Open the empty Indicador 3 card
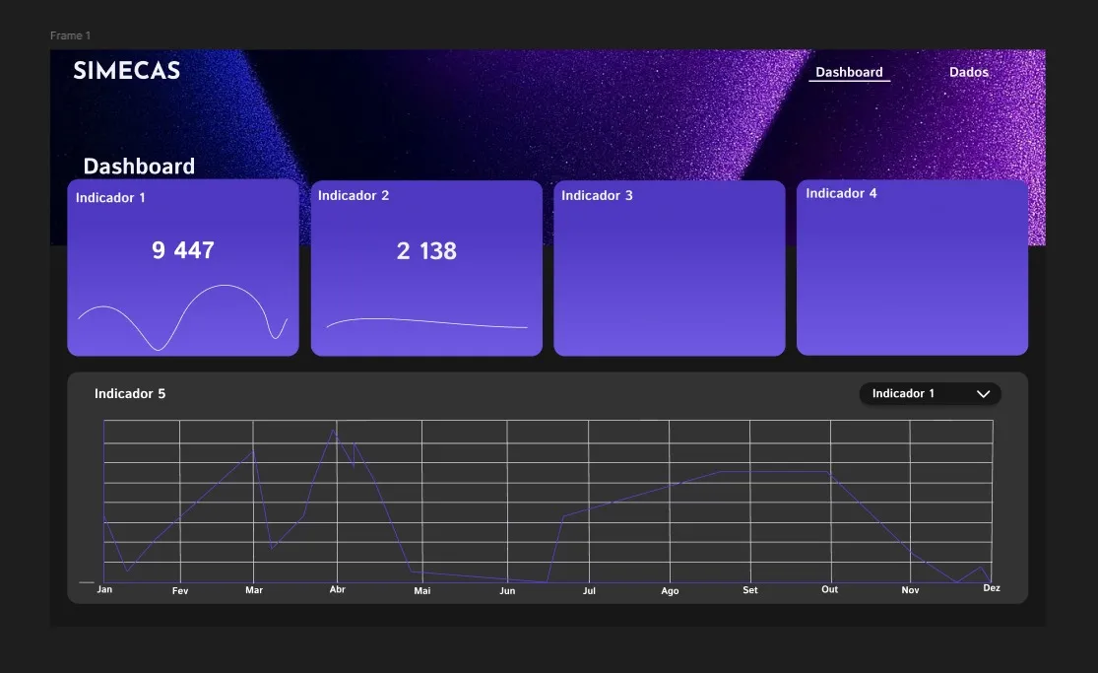Viewport: 1098px width, 673px height. 669,267
